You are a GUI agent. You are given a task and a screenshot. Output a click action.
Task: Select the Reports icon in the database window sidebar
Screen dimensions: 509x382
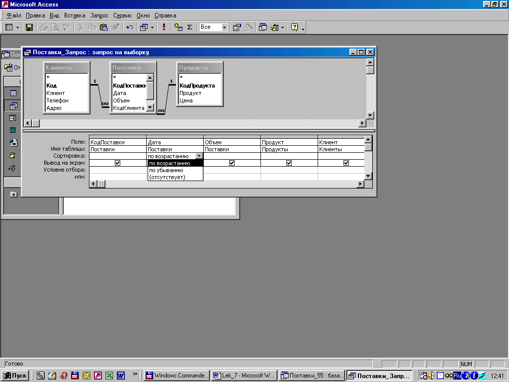pyautogui.click(x=12, y=130)
